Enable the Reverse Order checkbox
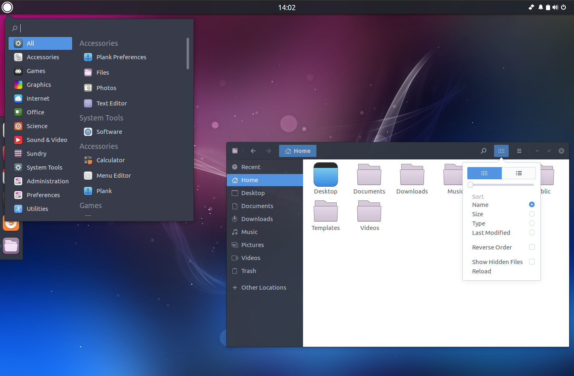 tap(532, 247)
